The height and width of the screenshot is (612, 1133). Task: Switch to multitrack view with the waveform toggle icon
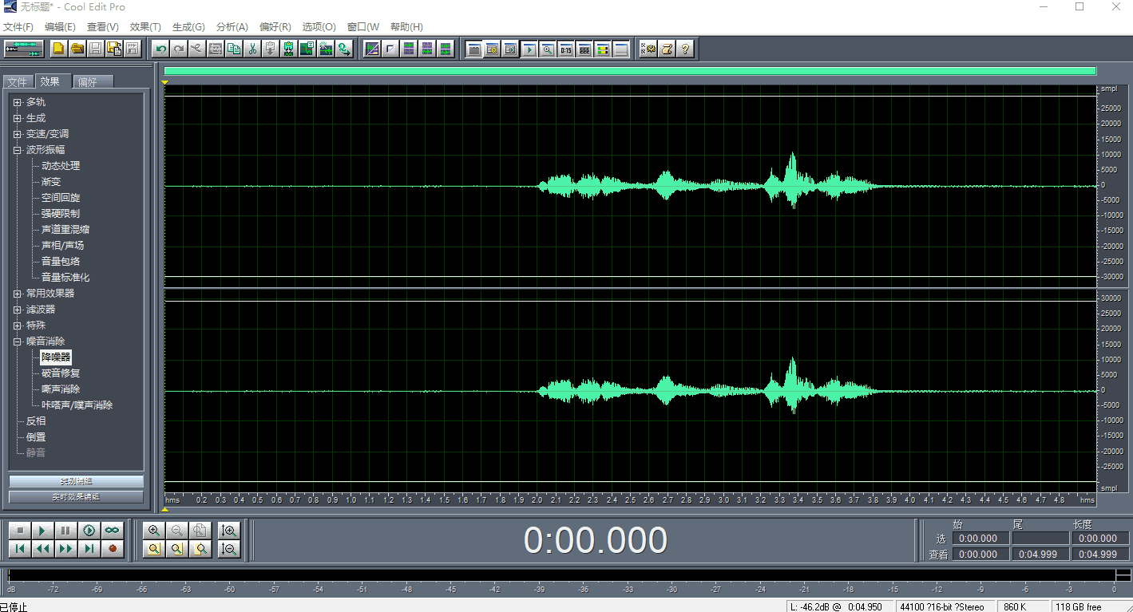pos(24,49)
